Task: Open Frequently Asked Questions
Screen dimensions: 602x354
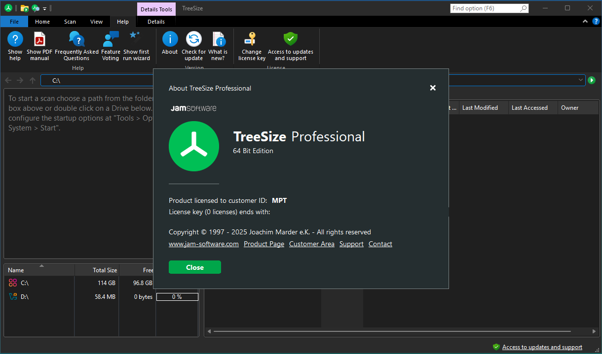Action: [76, 46]
